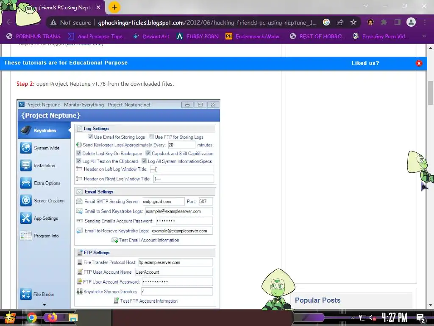Viewport: 434px width, 326px height.
Task: Click the Keystroke Storage Directory field
Action: (x=177, y=291)
